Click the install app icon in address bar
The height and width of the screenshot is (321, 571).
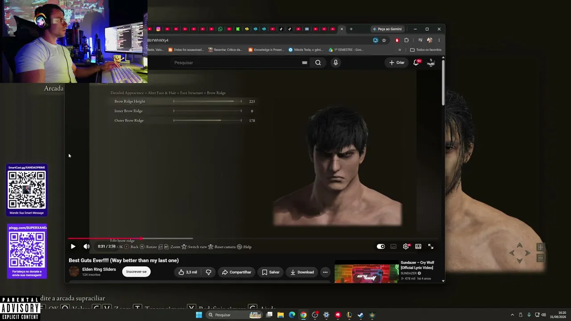(x=376, y=40)
